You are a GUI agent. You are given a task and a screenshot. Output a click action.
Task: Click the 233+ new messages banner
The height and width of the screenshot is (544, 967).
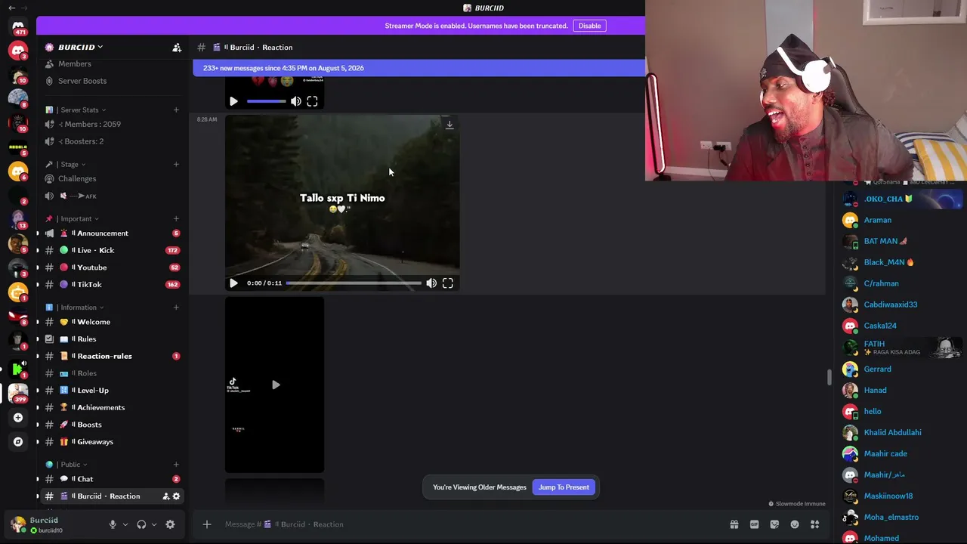click(419, 68)
